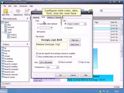Image resolution: width=124 pixels, height=93 pixels.
Task: Open the Edit menu
Action: (10, 6)
